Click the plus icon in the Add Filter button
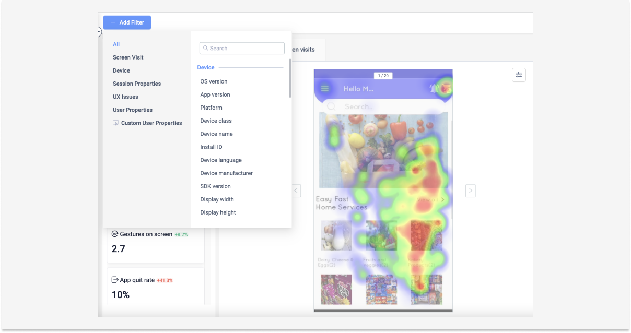This screenshot has height=333, width=631. pyautogui.click(x=113, y=22)
